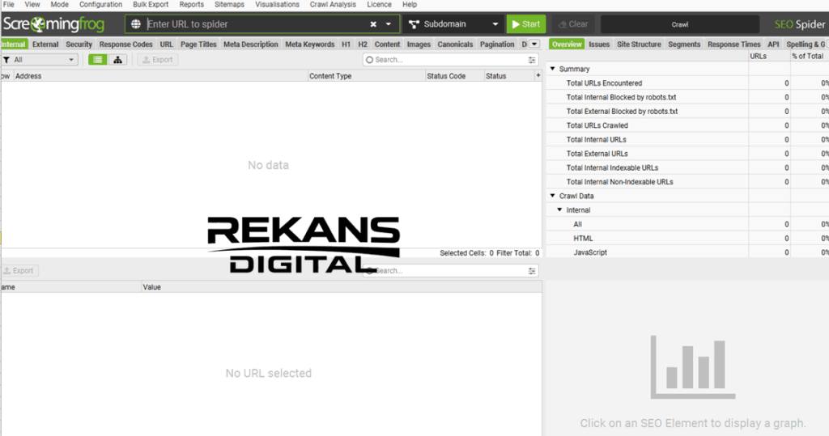Viewport: 829px width, 436px height.
Task: Click the globe icon in URL bar
Action: (136, 24)
